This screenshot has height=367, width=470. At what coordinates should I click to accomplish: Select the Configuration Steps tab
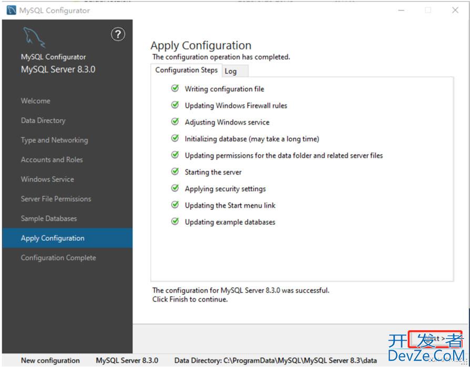tap(186, 70)
